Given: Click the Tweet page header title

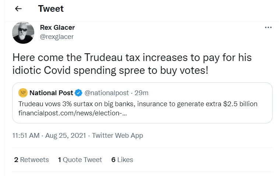Looking at the screenshot, I should pyautogui.click(x=51, y=9).
